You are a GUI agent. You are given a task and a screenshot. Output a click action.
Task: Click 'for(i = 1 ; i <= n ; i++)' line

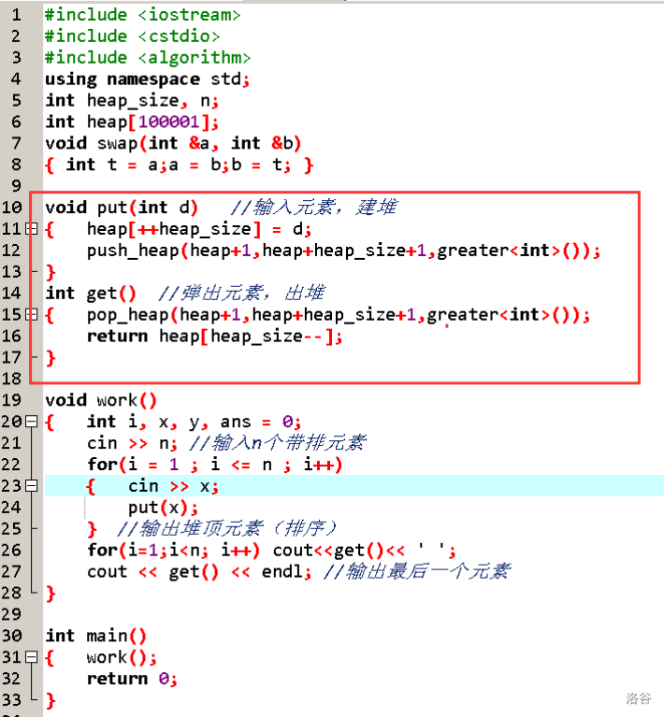214,465
